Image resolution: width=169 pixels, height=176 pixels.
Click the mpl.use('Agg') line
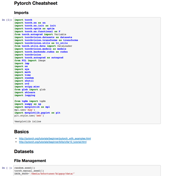click(x=25, y=110)
